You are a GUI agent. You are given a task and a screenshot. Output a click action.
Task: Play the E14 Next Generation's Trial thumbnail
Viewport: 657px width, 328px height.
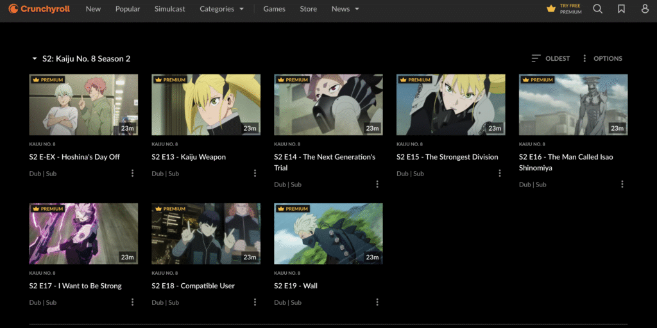pyautogui.click(x=328, y=104)
